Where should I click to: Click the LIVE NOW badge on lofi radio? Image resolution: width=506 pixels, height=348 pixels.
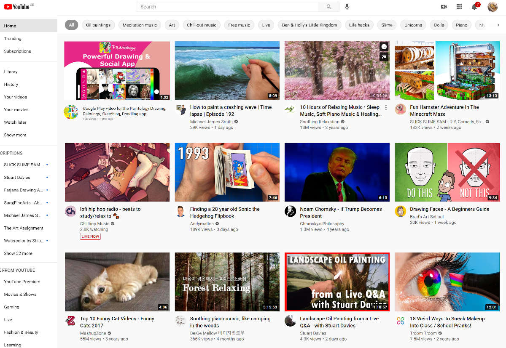[90, 236]
